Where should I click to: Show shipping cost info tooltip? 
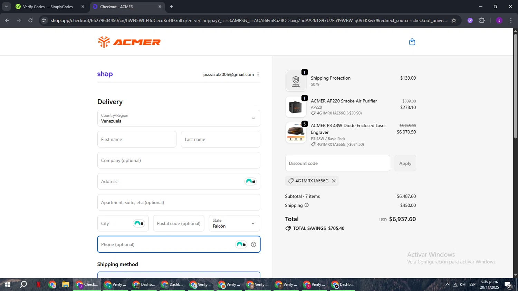coord(306,205)
